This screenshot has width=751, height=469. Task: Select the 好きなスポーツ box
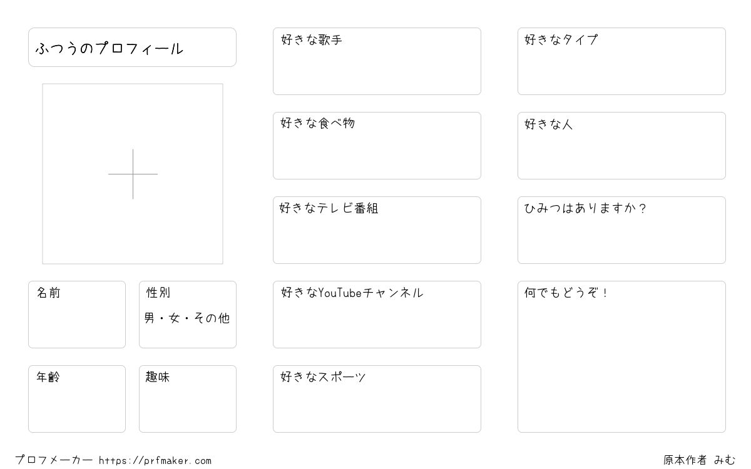pos(377,399)
